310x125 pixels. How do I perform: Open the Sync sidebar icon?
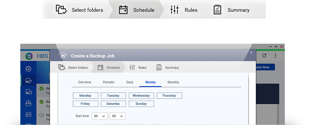pyautogui.click(x=28, y=92)
